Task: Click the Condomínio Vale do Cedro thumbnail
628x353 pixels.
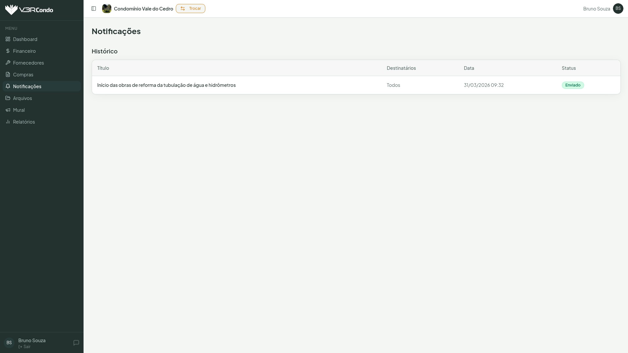Action: point(107,9)
